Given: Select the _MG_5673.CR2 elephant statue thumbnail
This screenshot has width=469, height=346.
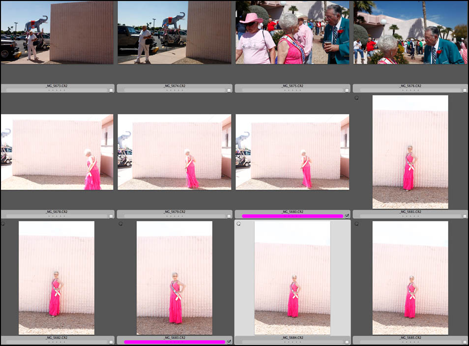Looking at the screenshot, I should point(57,32).
